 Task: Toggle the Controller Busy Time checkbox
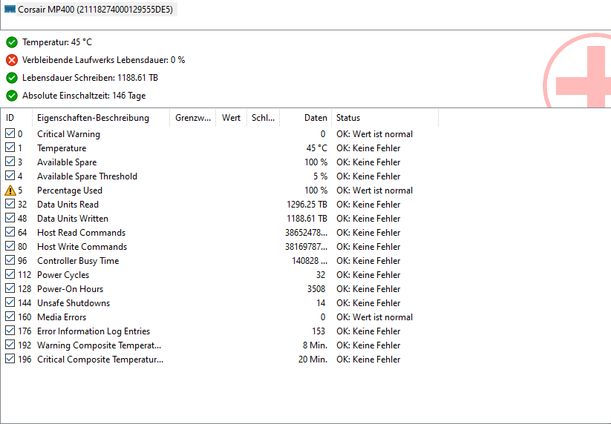point(10,260)
